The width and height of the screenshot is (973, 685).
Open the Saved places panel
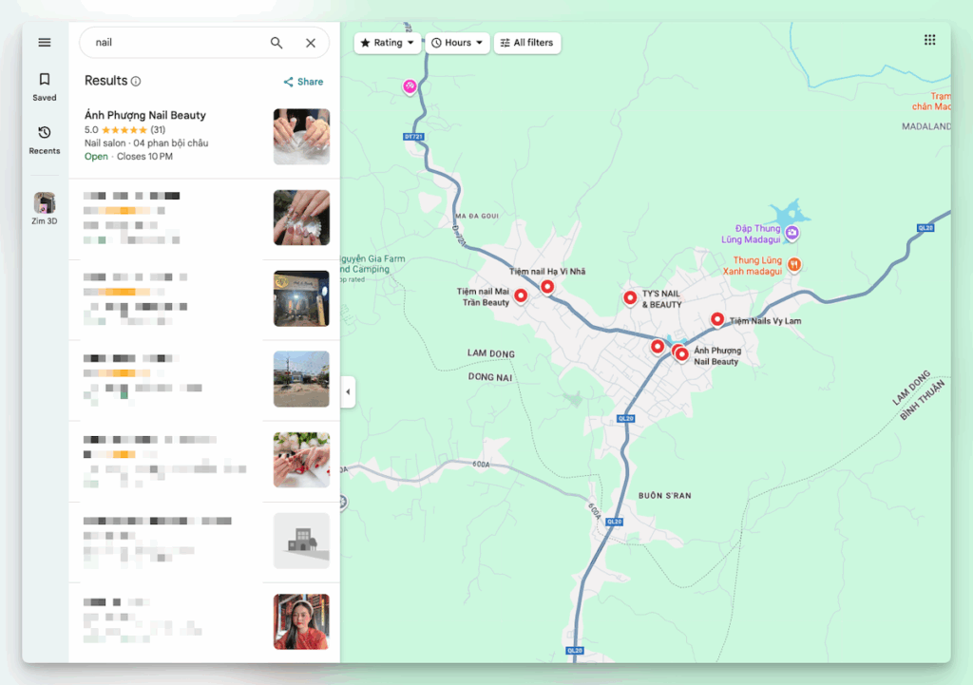click(44, 86)
